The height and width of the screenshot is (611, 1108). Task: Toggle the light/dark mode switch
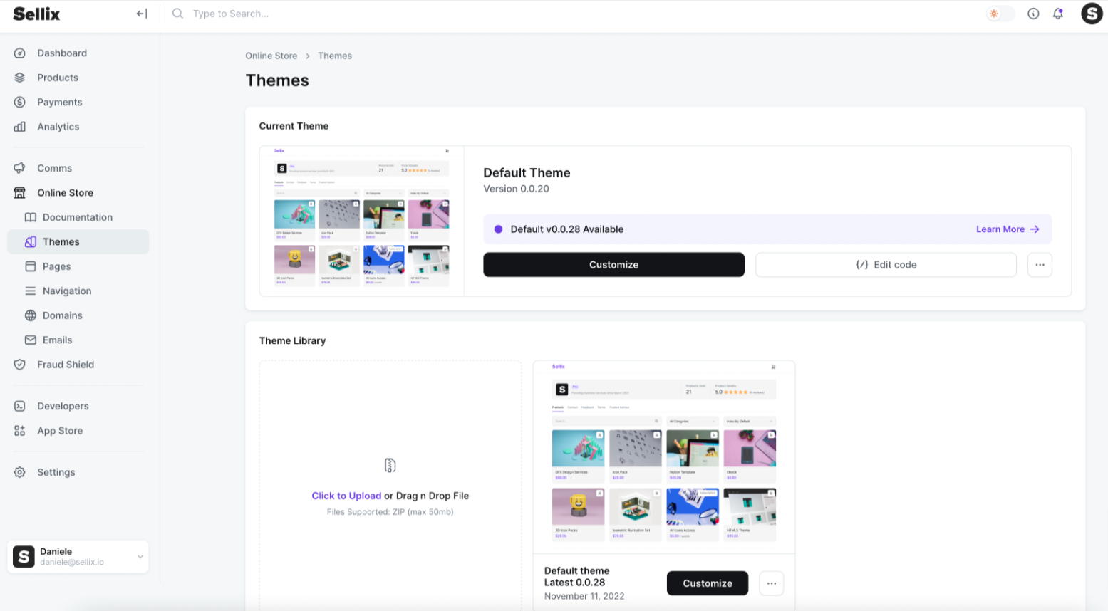(998, 13)
